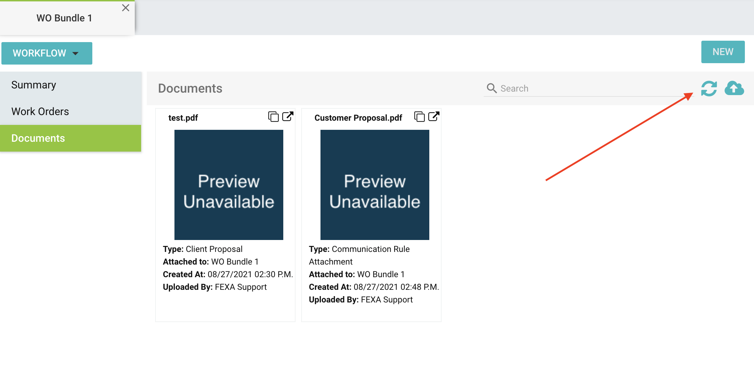This screenshot has height=367, width=754.
Task: Click the copy icon on test.pdf
Action: click(273, 116)
